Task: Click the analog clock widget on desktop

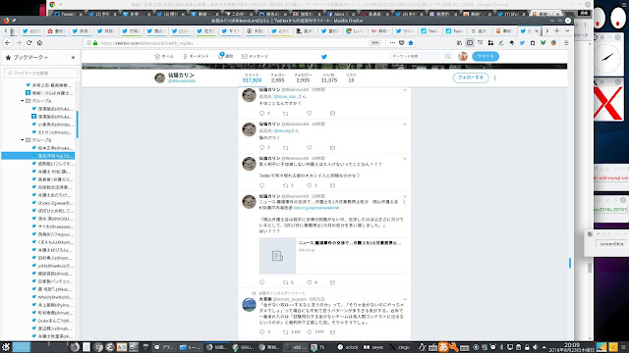Action: (x=607, y=58)
